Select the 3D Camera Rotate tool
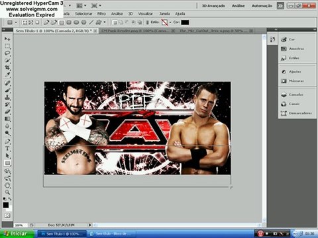The image size is (318, 238). [x=7, y=178]
